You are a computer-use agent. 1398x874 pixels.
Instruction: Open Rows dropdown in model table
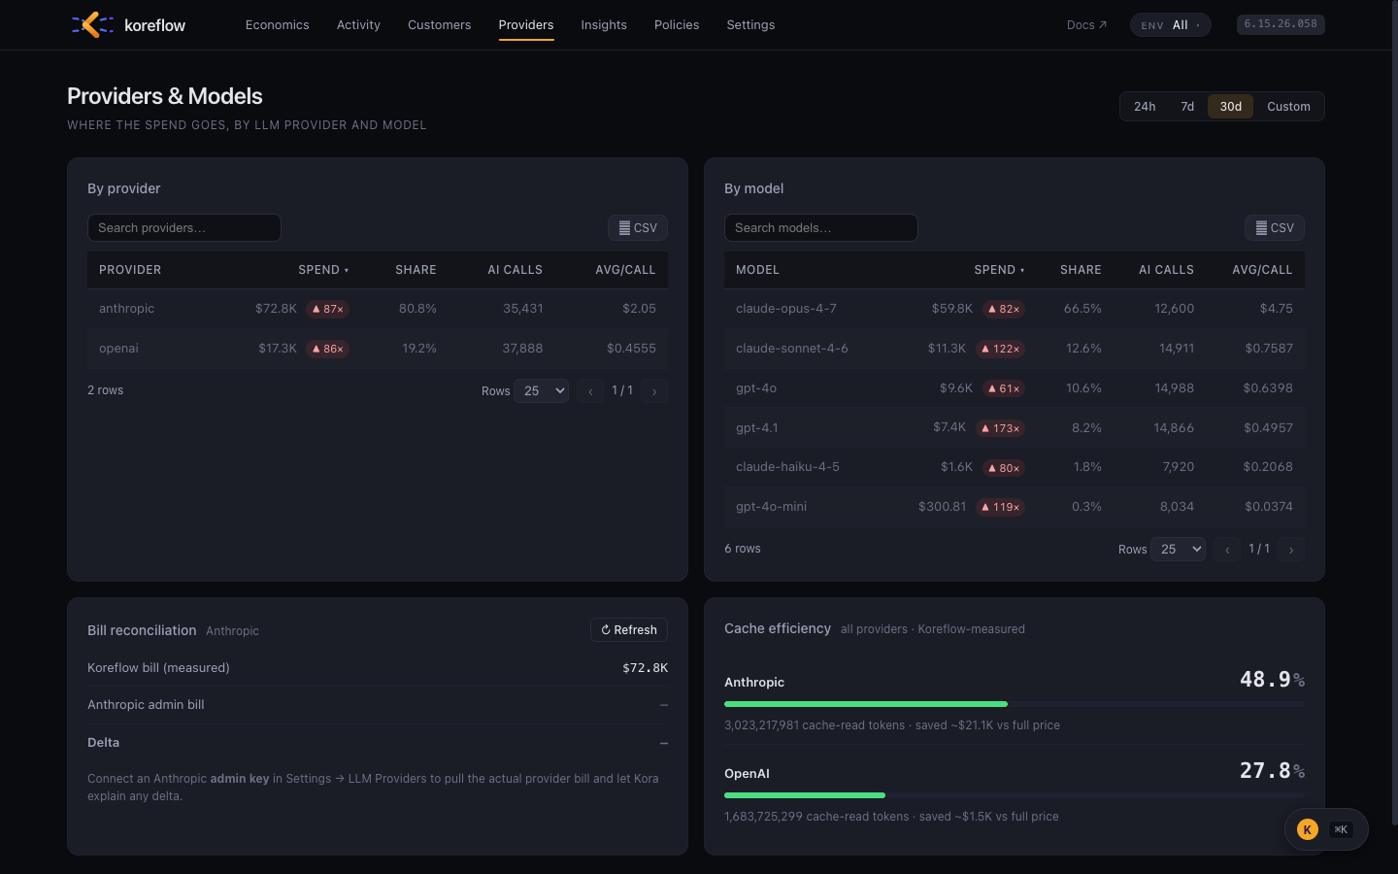[x=1179, y=550]
